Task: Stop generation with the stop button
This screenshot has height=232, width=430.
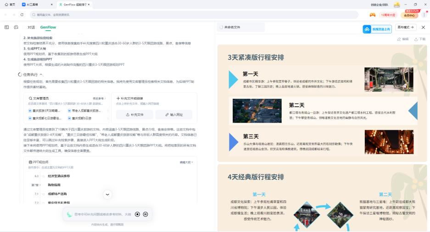Action: point(137,215)
